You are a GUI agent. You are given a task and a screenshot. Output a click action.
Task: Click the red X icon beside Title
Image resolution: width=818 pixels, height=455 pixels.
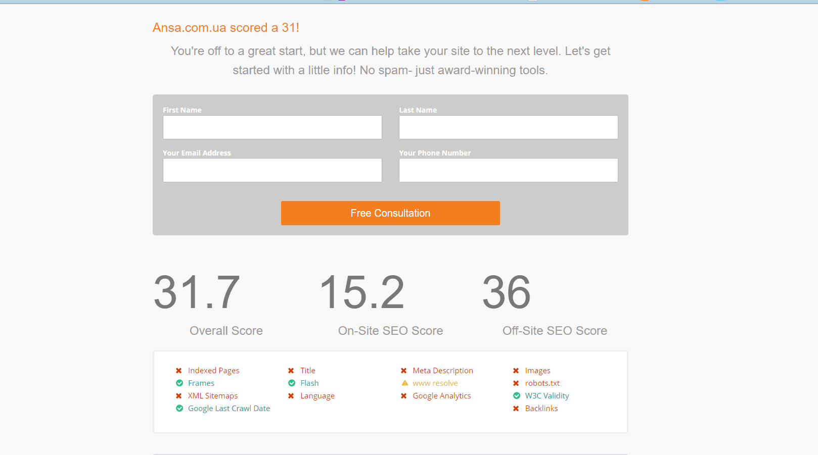point(291,371)
